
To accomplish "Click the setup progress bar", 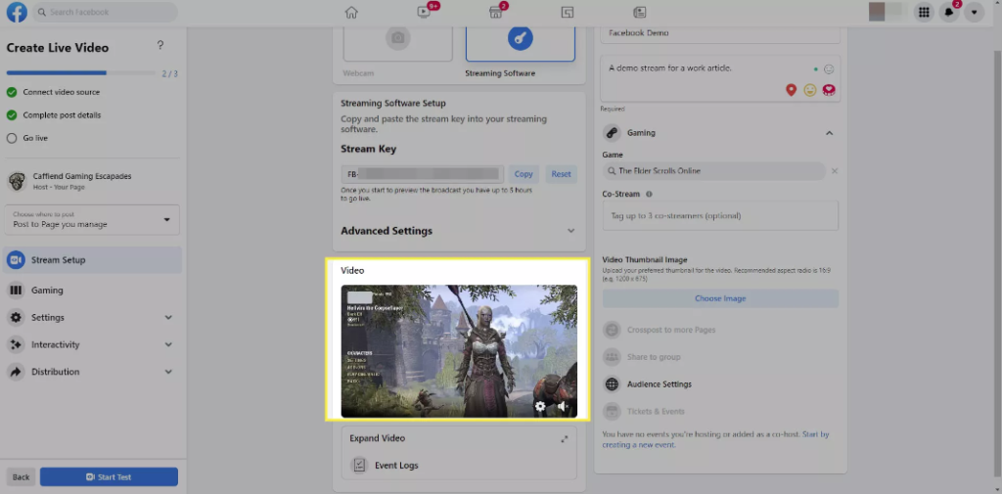I will click(x=81, y=72).
